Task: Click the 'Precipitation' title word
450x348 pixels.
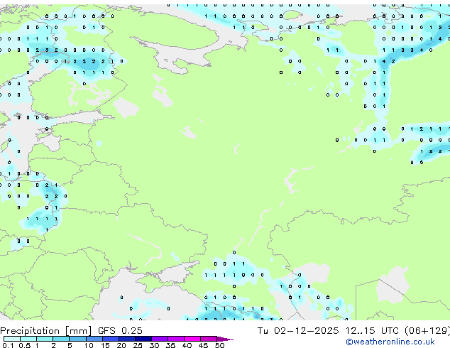Action: (x=30, y=331)
